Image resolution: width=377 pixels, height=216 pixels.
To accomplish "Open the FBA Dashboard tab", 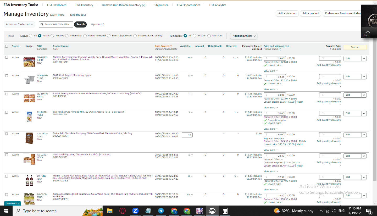I will 57,5.
